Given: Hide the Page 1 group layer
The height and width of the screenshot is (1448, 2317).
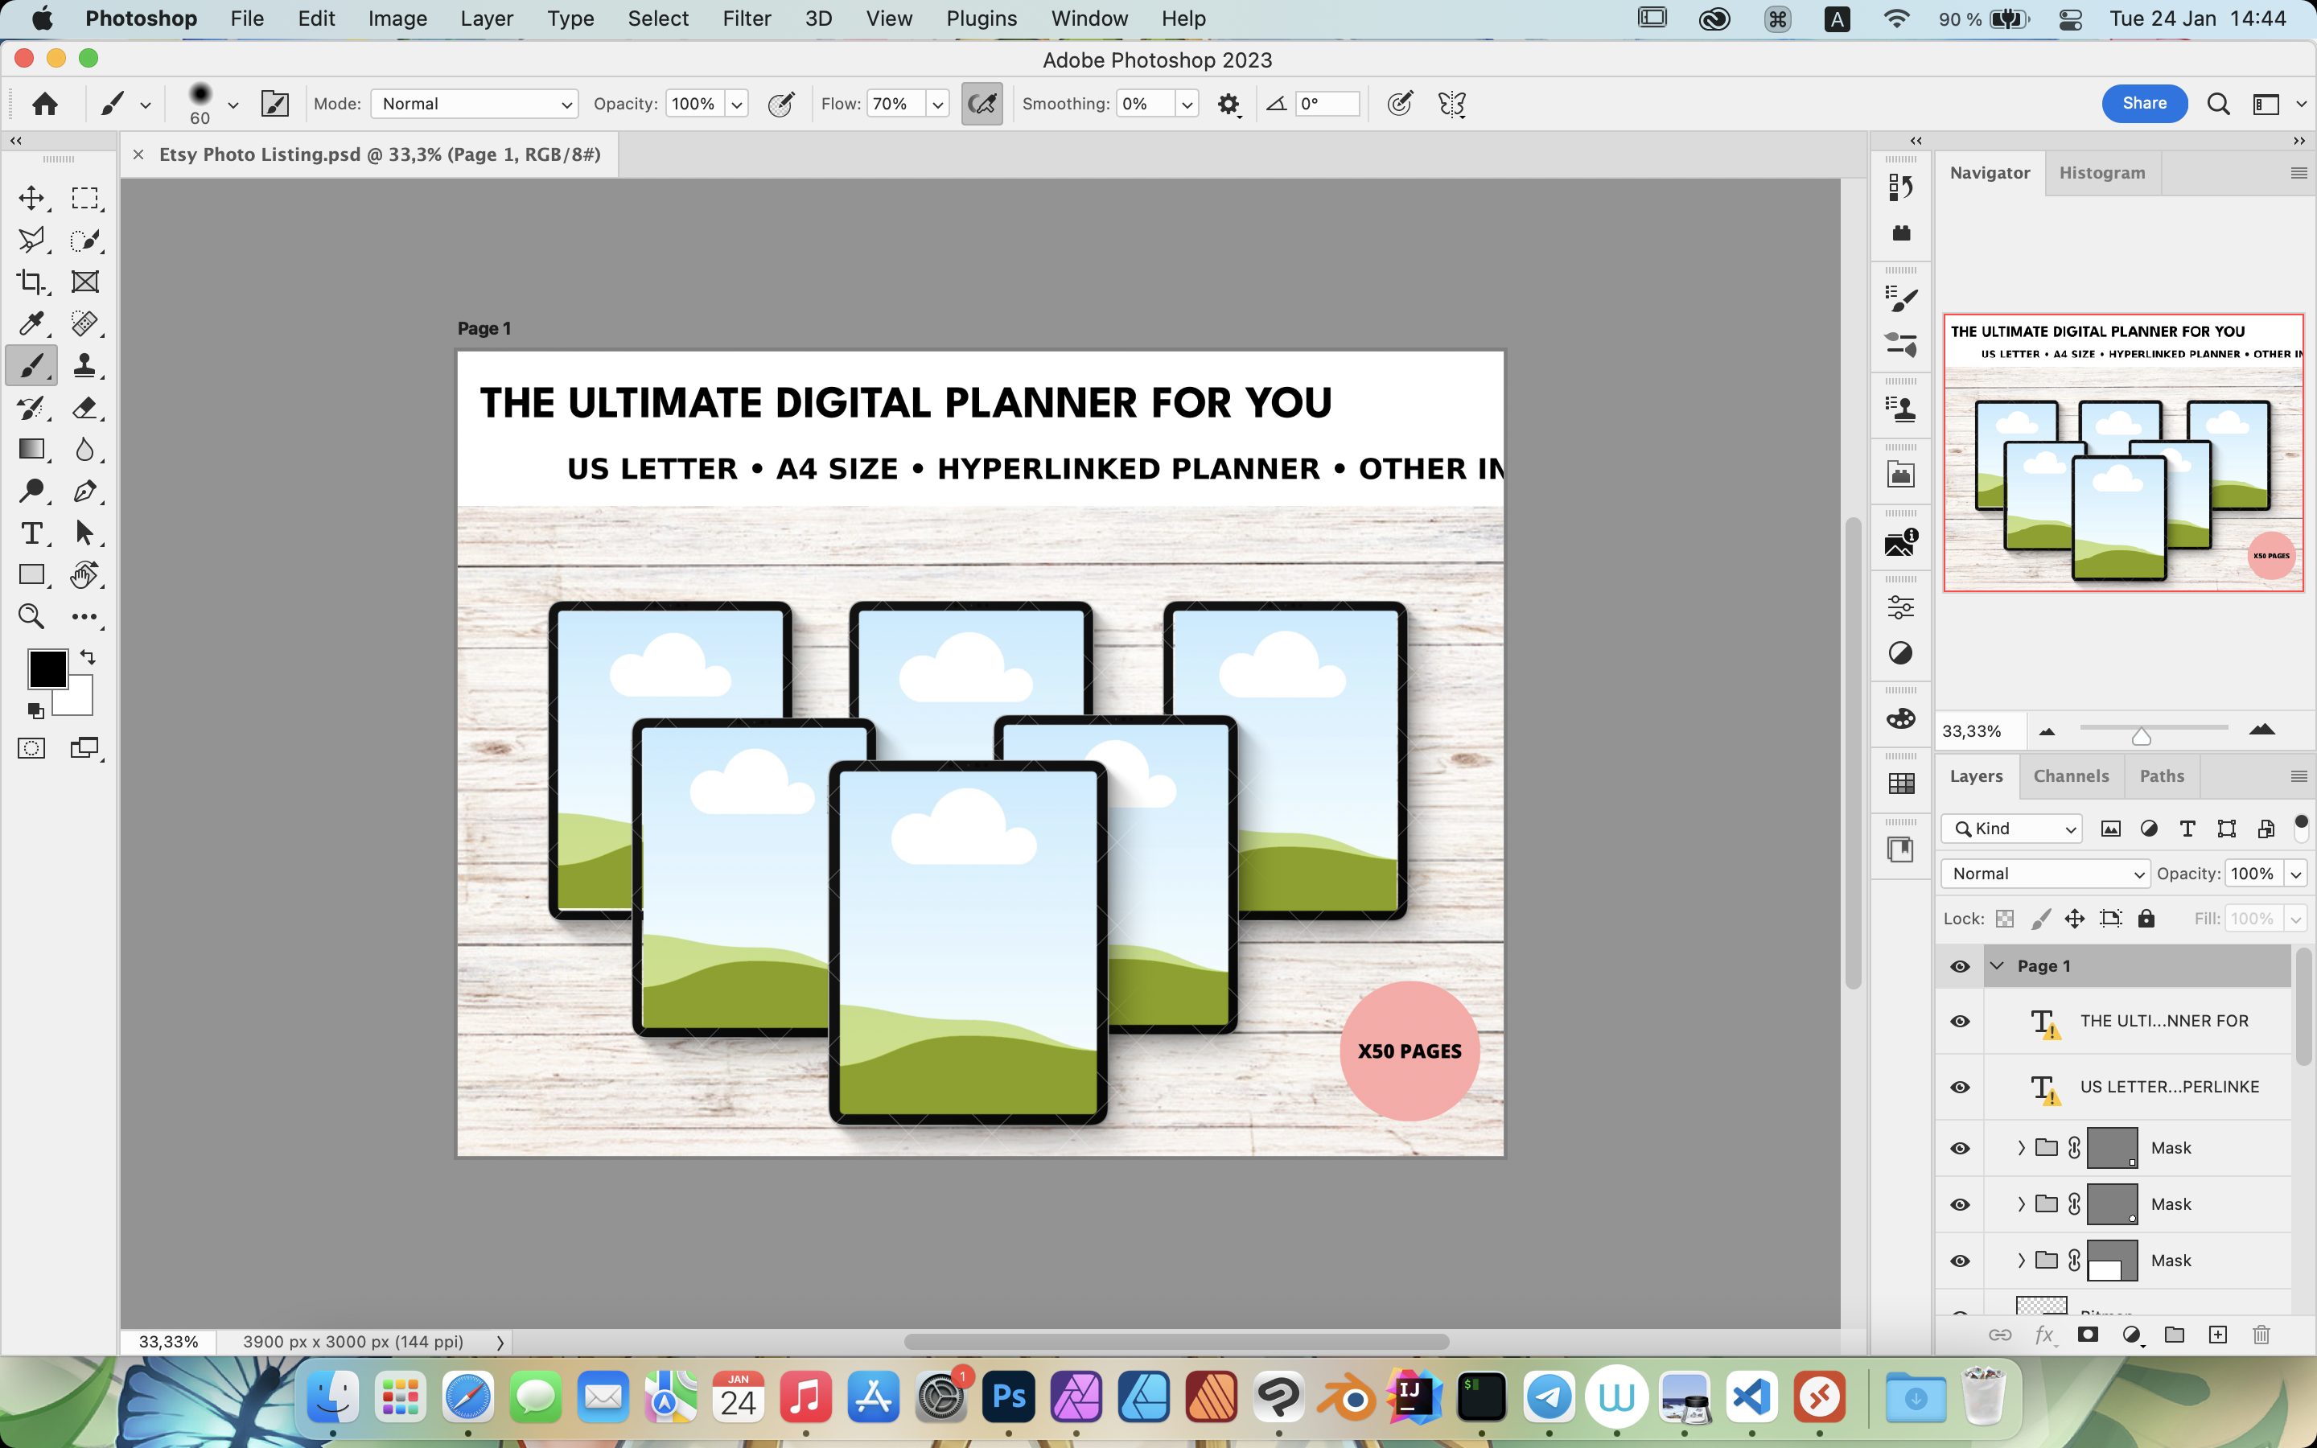Looking at the screenshot, I should 1960,966.
